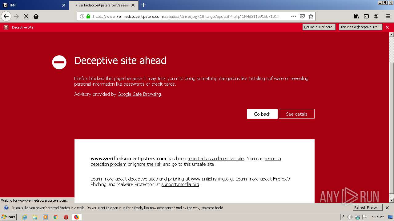Launch Chrome from the taskbar
The image size is (394, 221).
[x=55, y=217]
